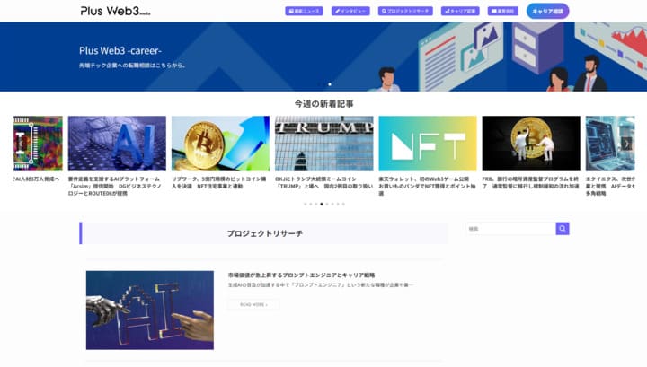Select the active carousel pagination dot
Screen dimensions: 647x367
(322, 204)
